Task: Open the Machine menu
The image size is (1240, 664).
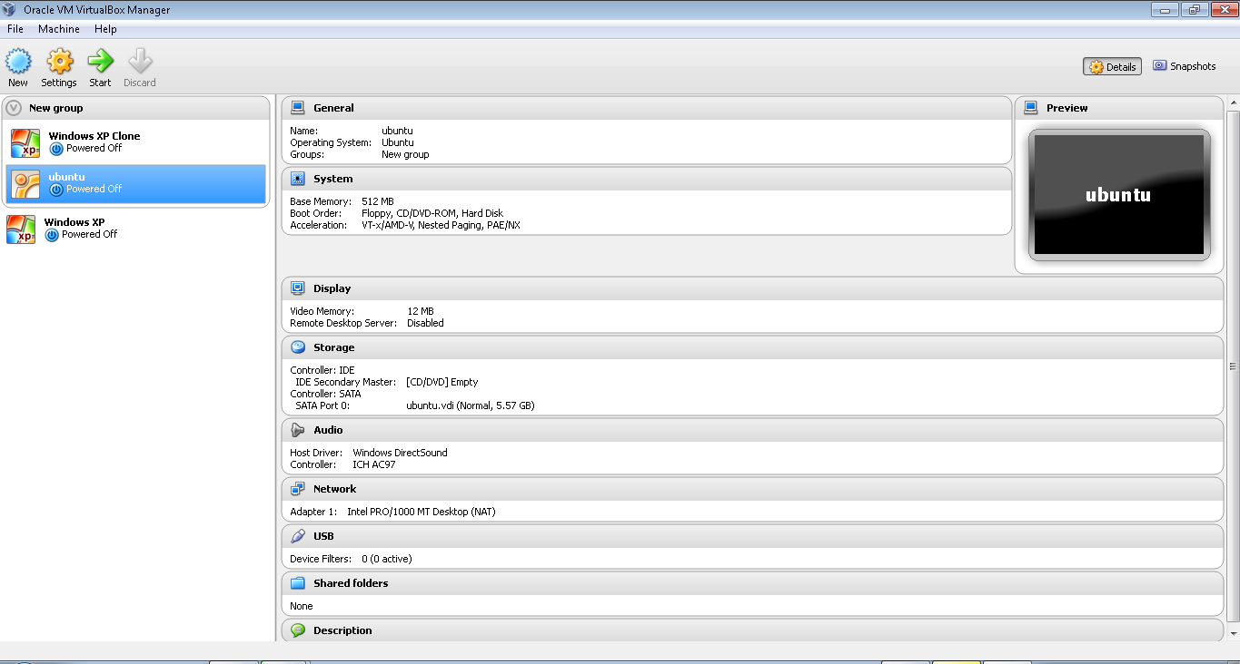Action: [x=59, y=29]
